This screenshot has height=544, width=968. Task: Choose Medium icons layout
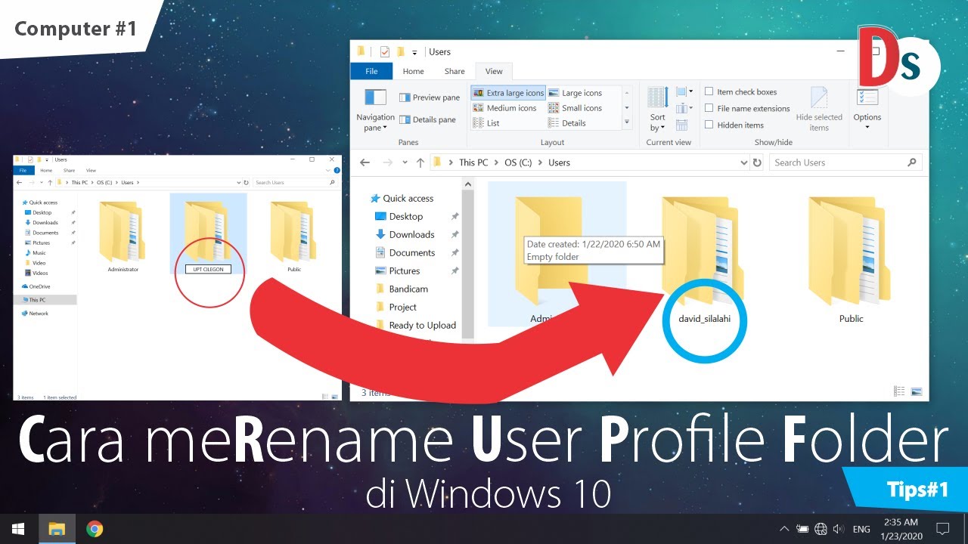(x=504, y=108)
